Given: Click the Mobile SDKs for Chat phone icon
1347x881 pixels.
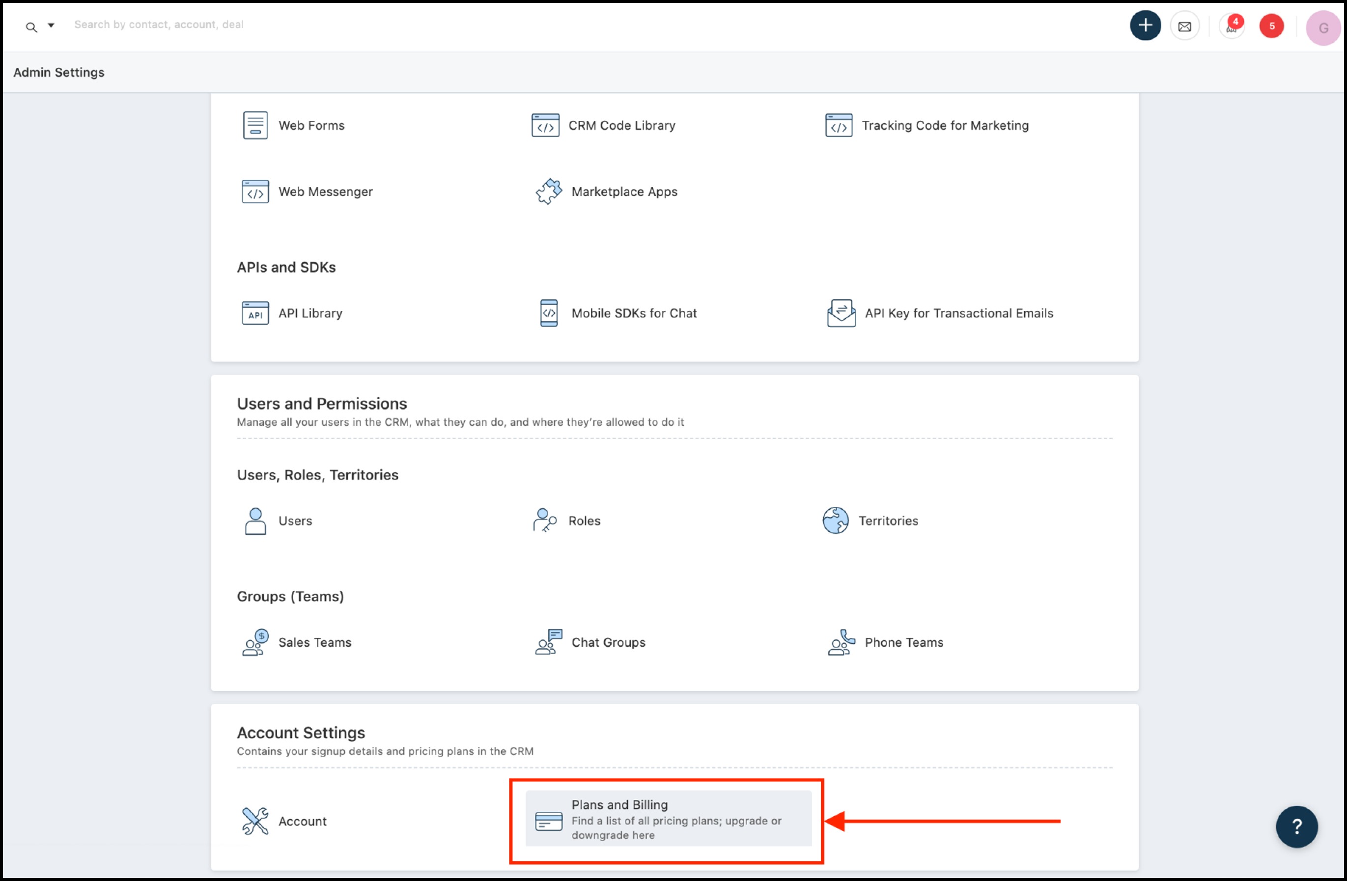Looking at the screenshot, I should coord(548,313).
